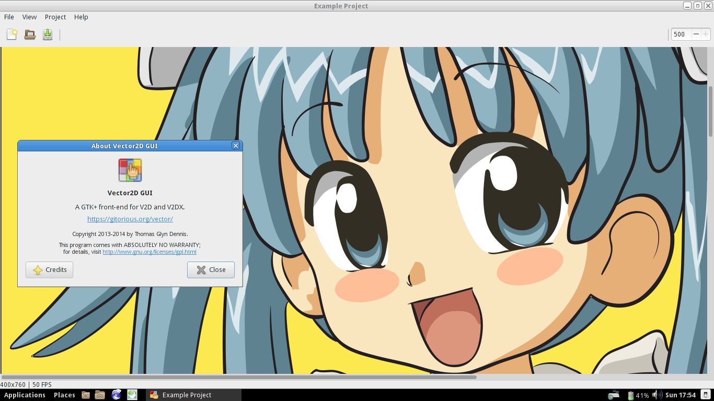Launch the web browser globe icon
Viewport: 714px width, 401px height.
click(x=116, y=395)
